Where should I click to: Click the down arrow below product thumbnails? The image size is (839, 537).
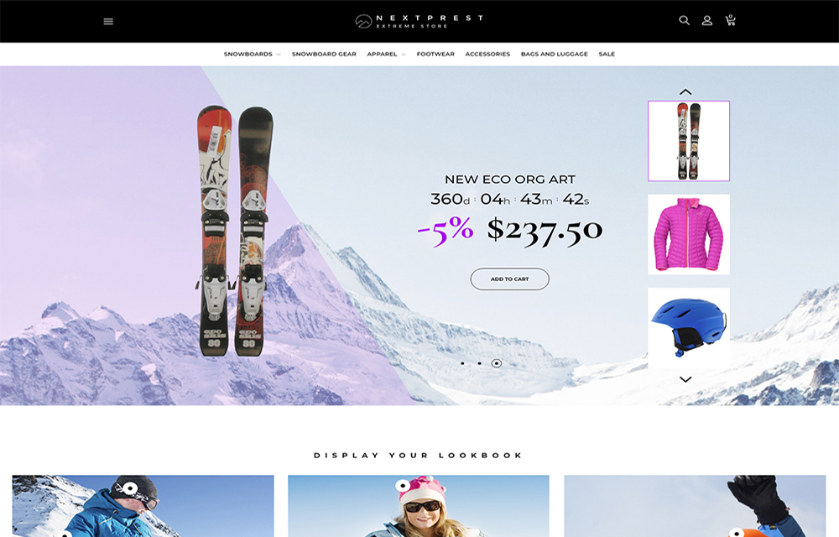coord(685,379)
